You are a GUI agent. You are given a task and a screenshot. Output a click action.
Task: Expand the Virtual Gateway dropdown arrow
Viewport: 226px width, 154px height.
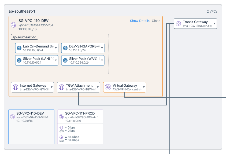(x=144, y=87)
